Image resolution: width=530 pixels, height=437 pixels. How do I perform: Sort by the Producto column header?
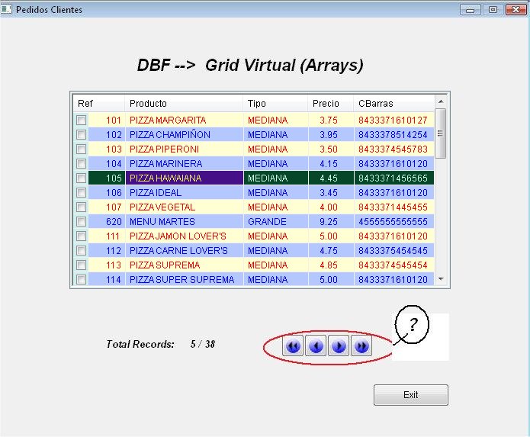click(x=184, y=104)
